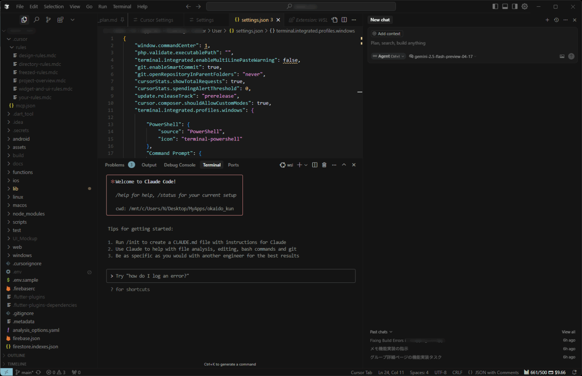Click View all past chats
This screenshot has width=582, height=376.
(x=568, y=332)
